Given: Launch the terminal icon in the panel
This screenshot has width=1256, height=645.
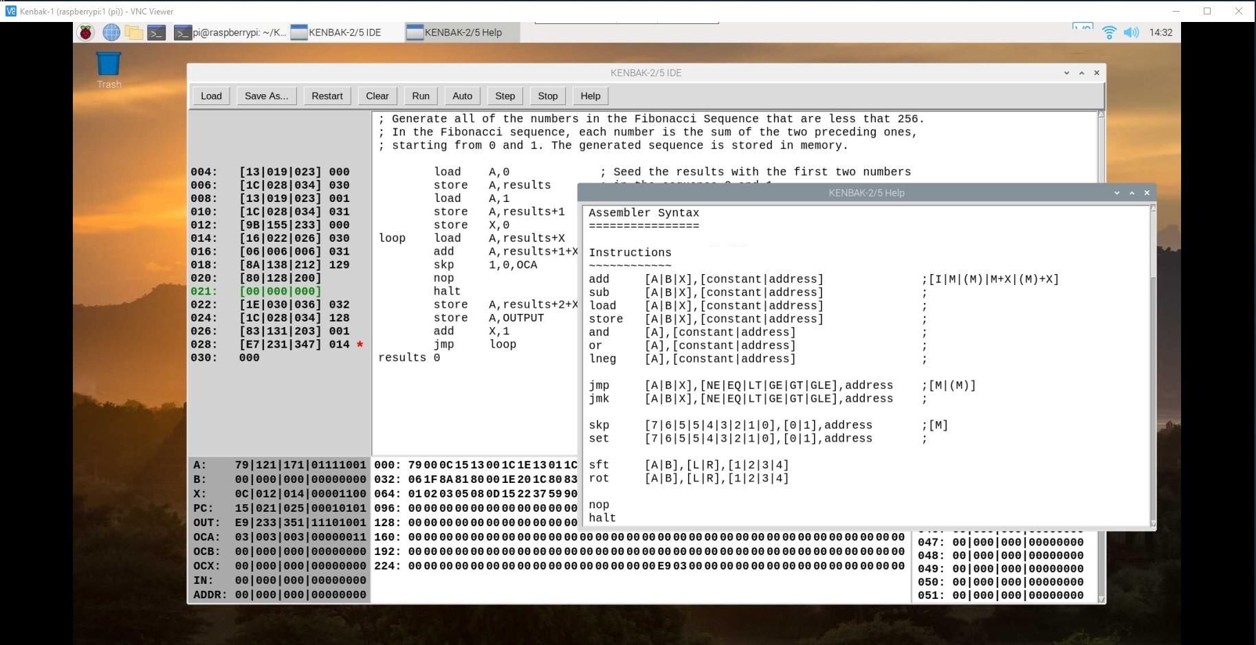Looking at the screenshot, I should coord(157,32).
